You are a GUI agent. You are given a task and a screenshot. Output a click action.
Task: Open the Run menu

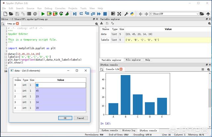click(39, 8)
